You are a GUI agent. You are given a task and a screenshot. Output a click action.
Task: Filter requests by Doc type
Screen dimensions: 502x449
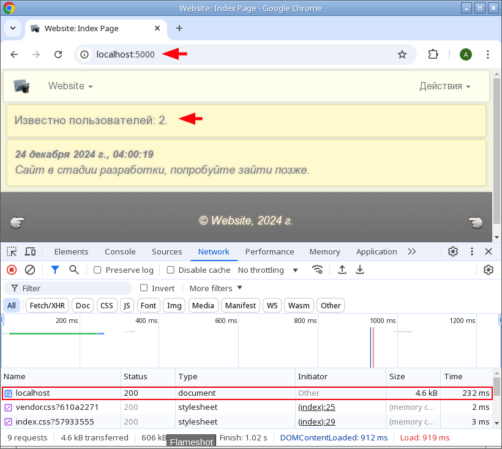click(x=83, y=305)
